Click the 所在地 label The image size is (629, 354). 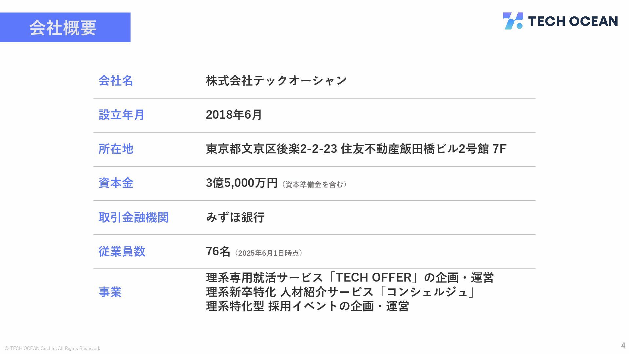(116, 149)
